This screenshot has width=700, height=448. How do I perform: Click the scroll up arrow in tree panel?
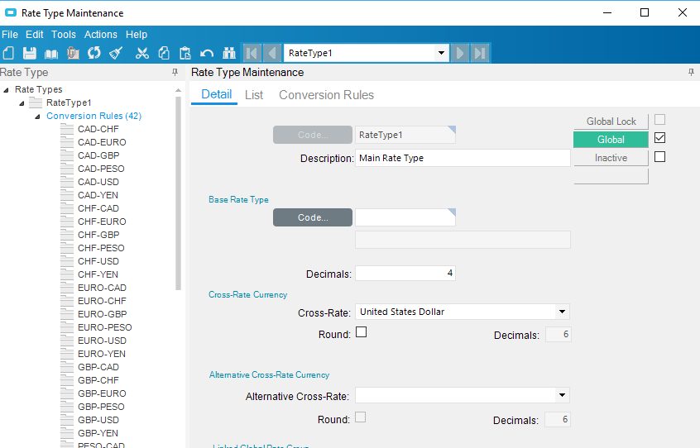tap(178, 90)
